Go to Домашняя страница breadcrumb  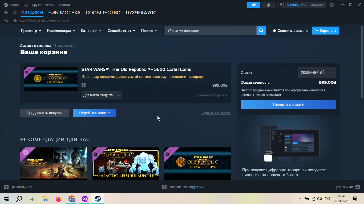(35, 46)
